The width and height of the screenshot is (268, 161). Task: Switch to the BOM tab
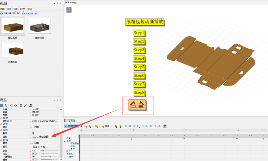point(22,9)
